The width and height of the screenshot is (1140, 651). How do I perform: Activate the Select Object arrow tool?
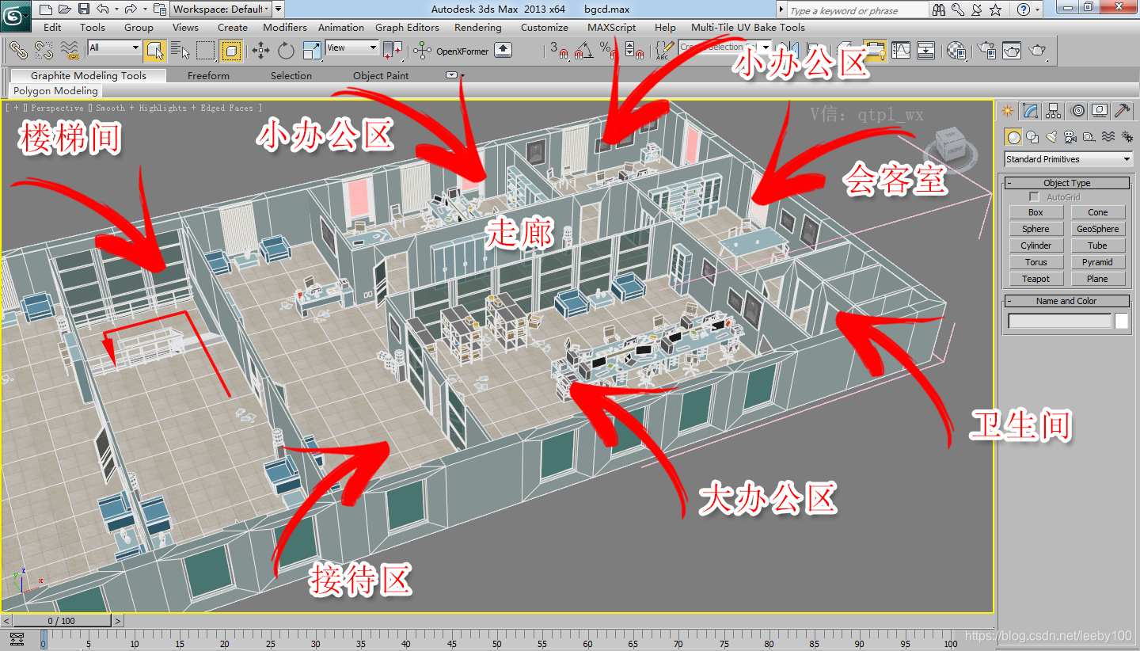pos(155,51)
